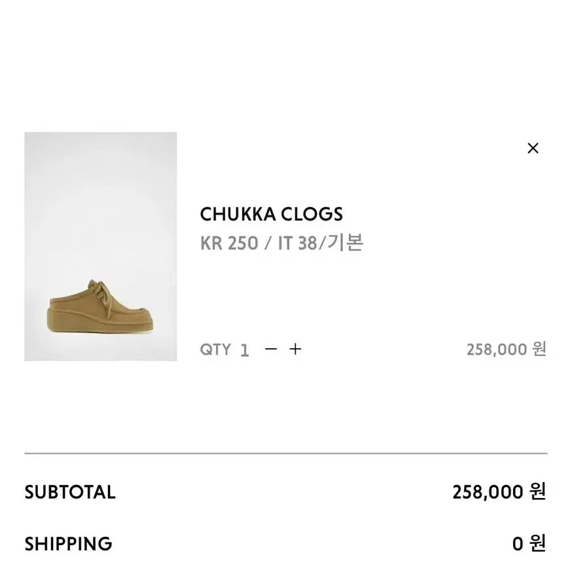Open the CHUKKA CLOGS product title
Image resolution: width=572 pixels, height=572 pixels.
[272, 214]
